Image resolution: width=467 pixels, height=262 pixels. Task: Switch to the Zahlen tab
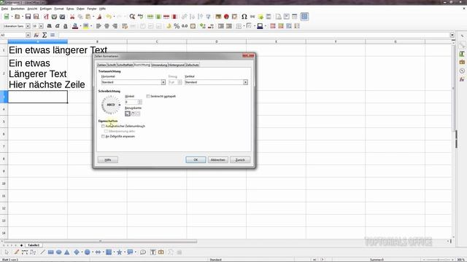click(101, 65)
